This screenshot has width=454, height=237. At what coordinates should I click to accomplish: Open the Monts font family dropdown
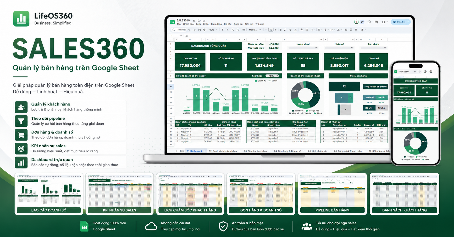[255, 30]
